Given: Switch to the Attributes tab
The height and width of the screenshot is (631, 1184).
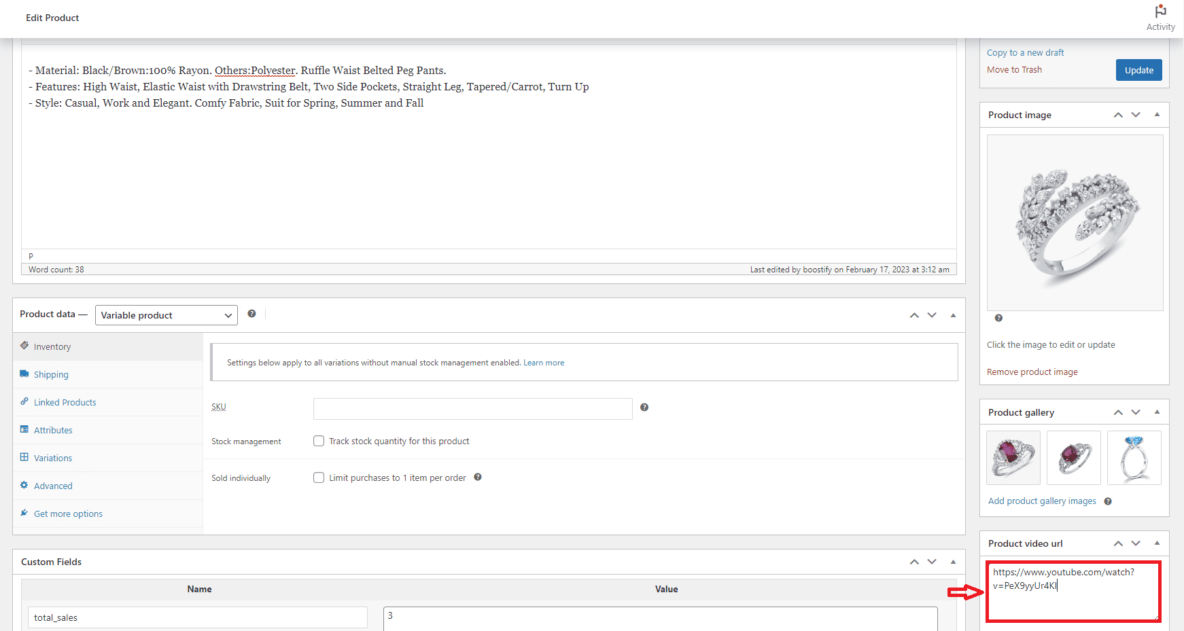Looking at the screenshot, I should [108, 430].
